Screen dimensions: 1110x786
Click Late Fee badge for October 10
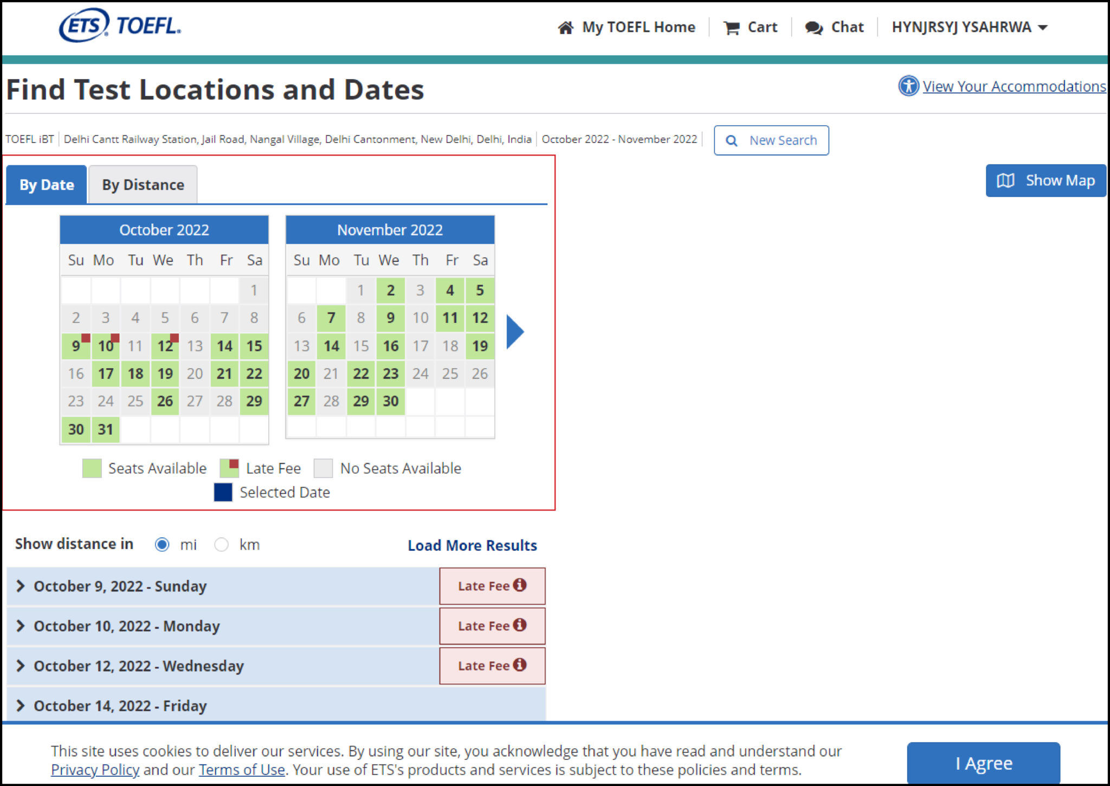click(x=492, y=626)
